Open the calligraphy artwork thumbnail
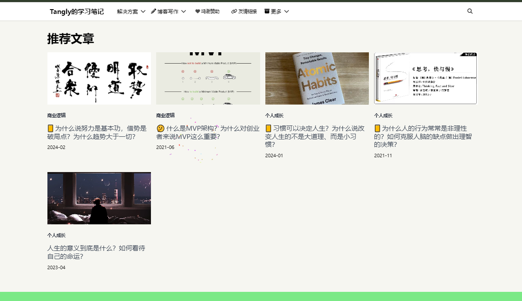The image size is (522, 301). (x=99, y=78)
